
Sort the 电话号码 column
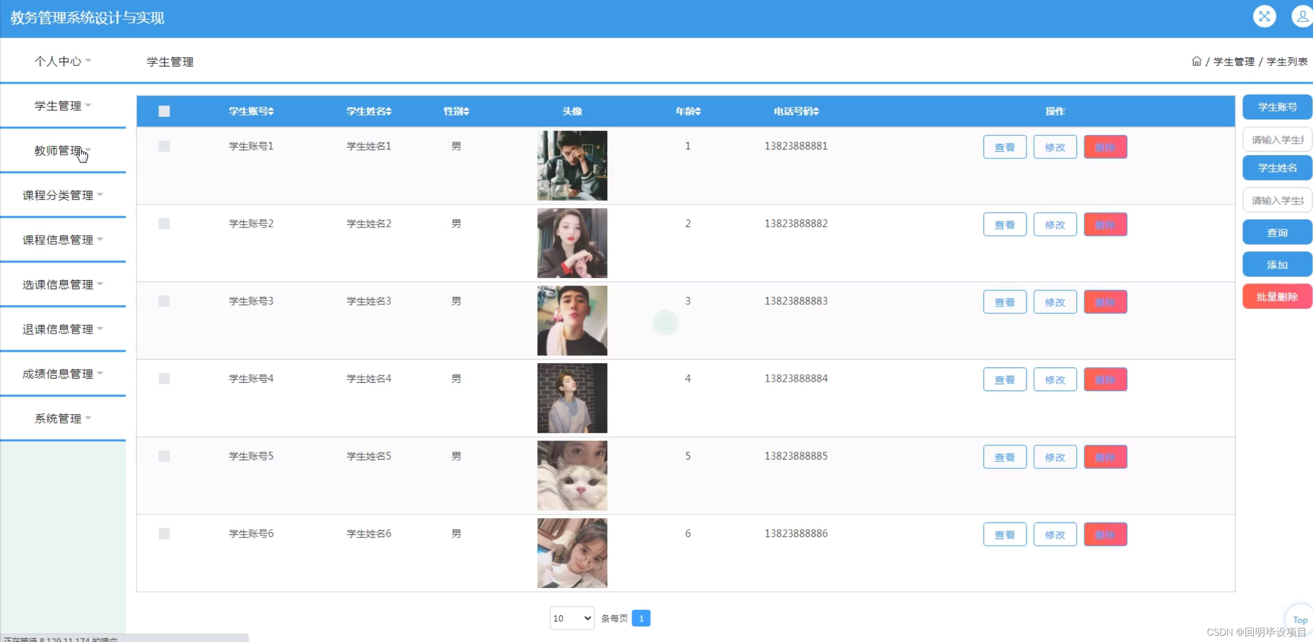[796, 111]
